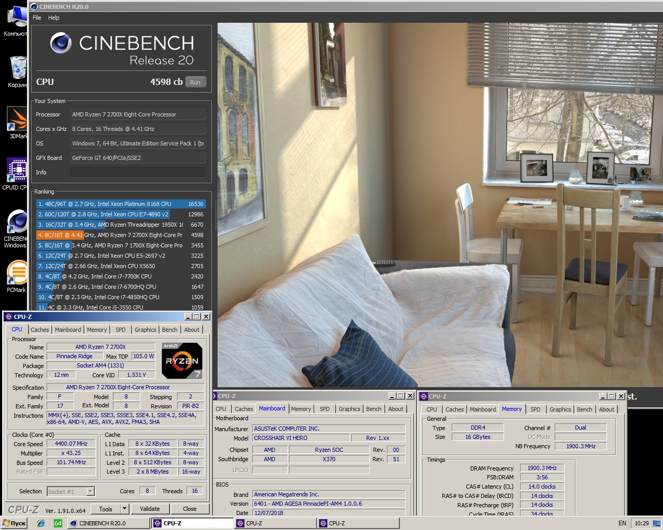Click the Close button in CPU-Z
This screenshot has width=663, height=530.
click(x=190, y=509)
